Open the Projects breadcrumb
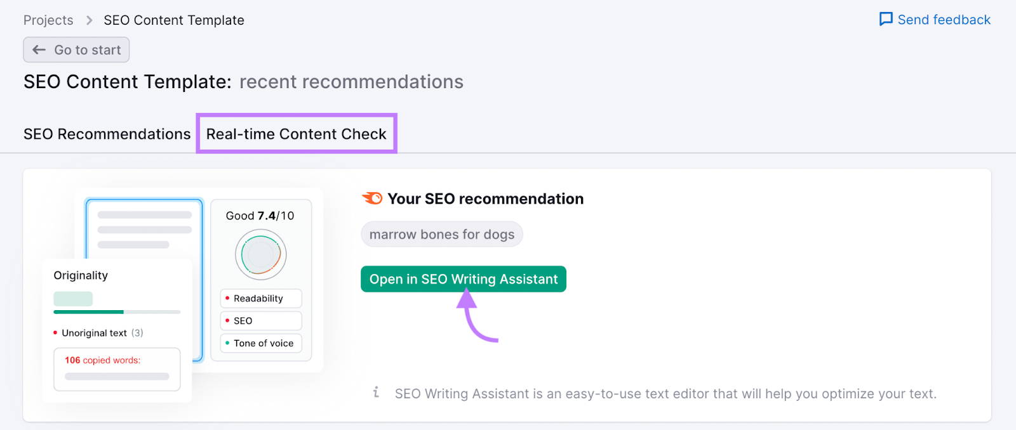1016x430 pixels. tap(48, 20)
